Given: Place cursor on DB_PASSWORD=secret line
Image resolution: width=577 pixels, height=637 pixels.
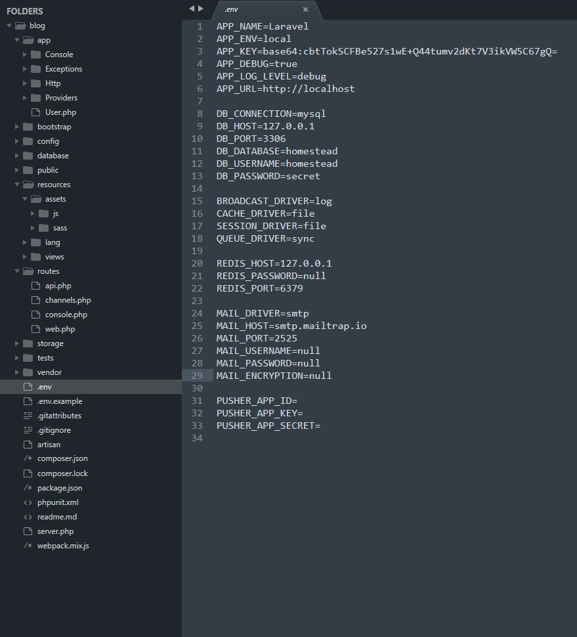Looking at the screenshot, I should point(268,176).
